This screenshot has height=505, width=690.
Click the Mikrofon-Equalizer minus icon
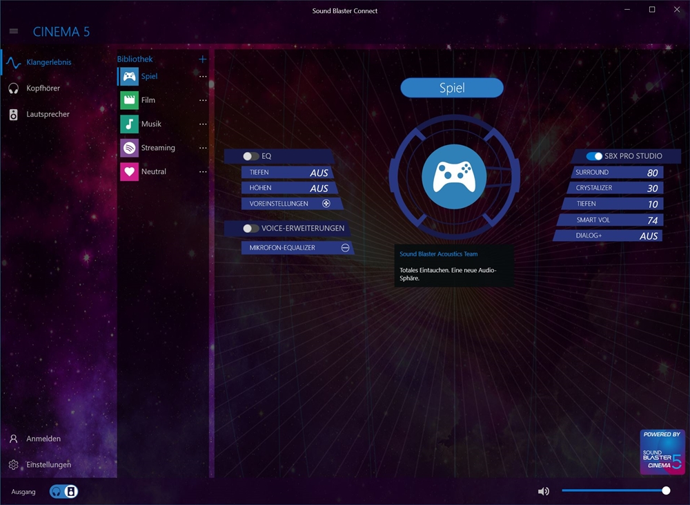pyautogui.click(x=346, y=247)
